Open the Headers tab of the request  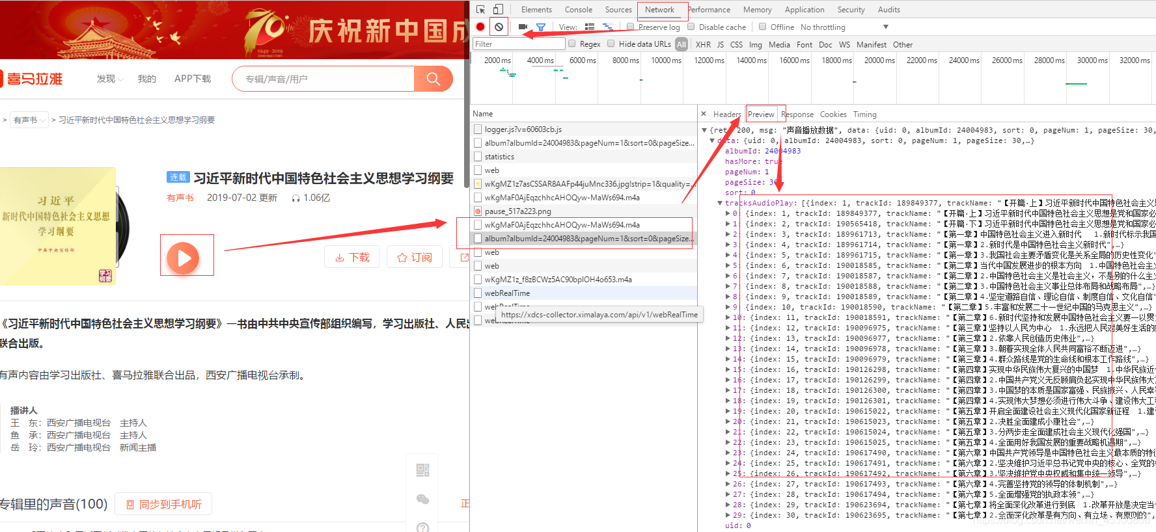tap(727, 114)
